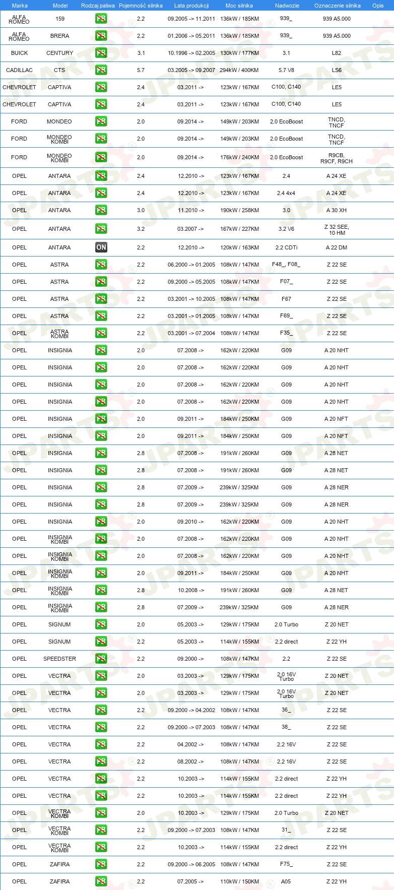Click the ON diesel icon for Opel Antara 2.2 CDTi

coord(101,247)
